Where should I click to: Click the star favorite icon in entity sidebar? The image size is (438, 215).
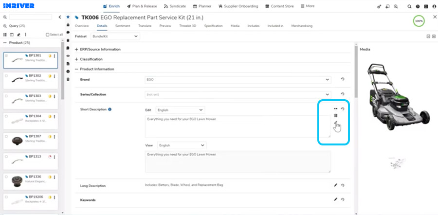point(68,17)
